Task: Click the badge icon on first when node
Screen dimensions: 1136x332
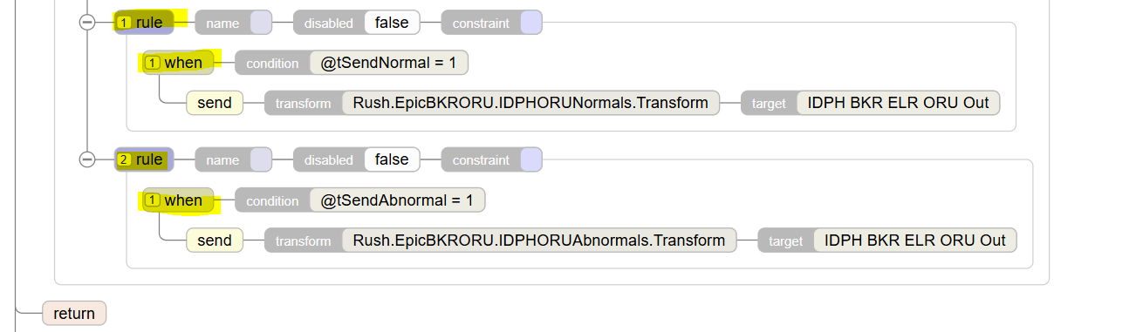Action: [x=153, y=63]
